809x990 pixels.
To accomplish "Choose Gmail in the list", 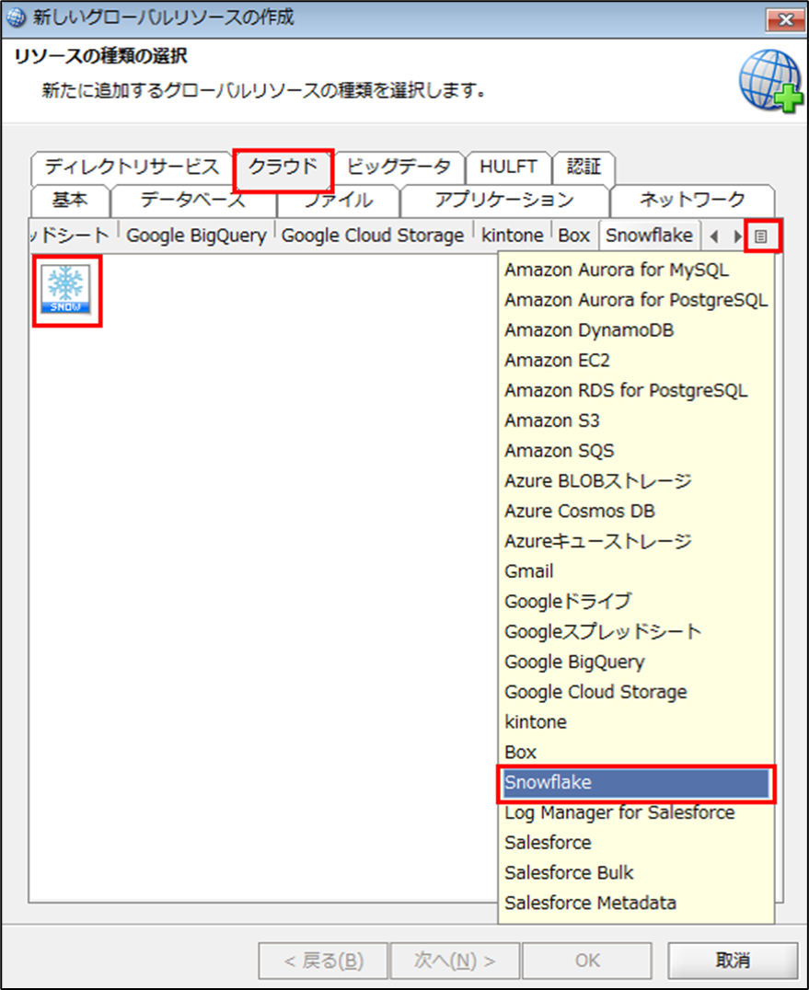I will pos(636,571).
